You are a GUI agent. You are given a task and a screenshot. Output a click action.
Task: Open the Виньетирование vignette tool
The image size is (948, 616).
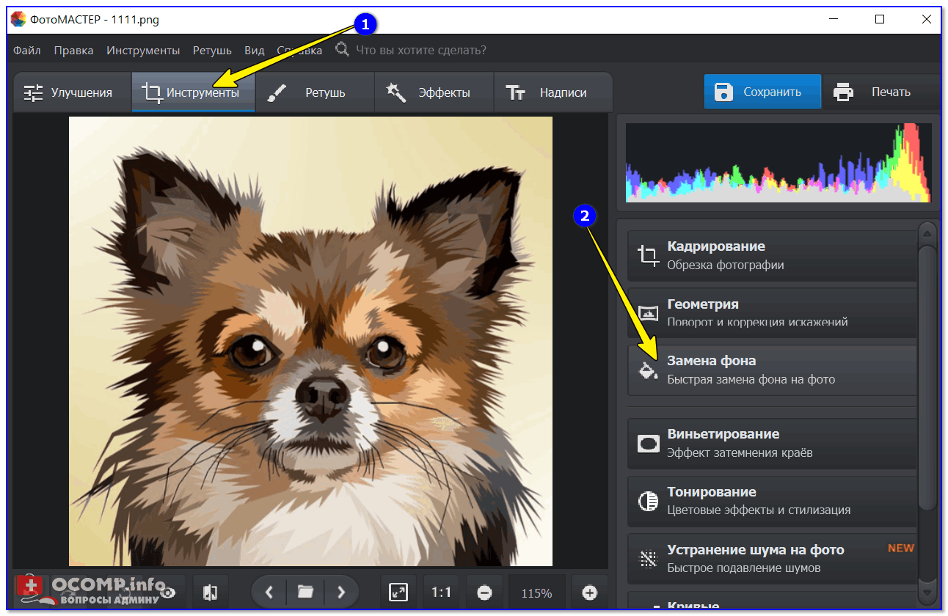click(772, 443)
